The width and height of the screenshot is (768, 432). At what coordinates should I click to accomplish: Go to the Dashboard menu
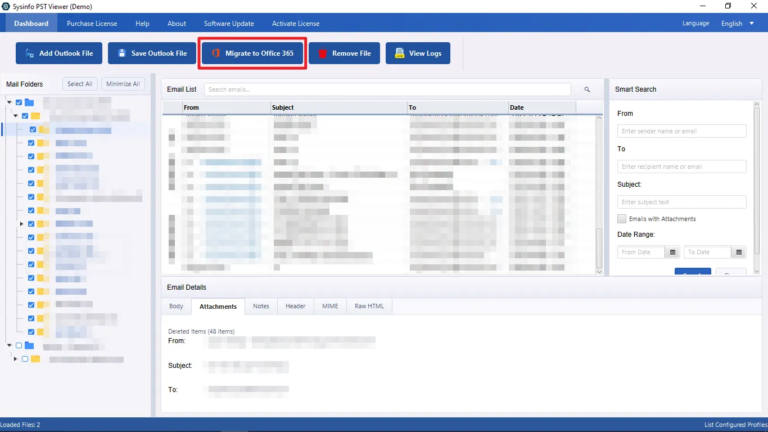click(x=31, y=24)
